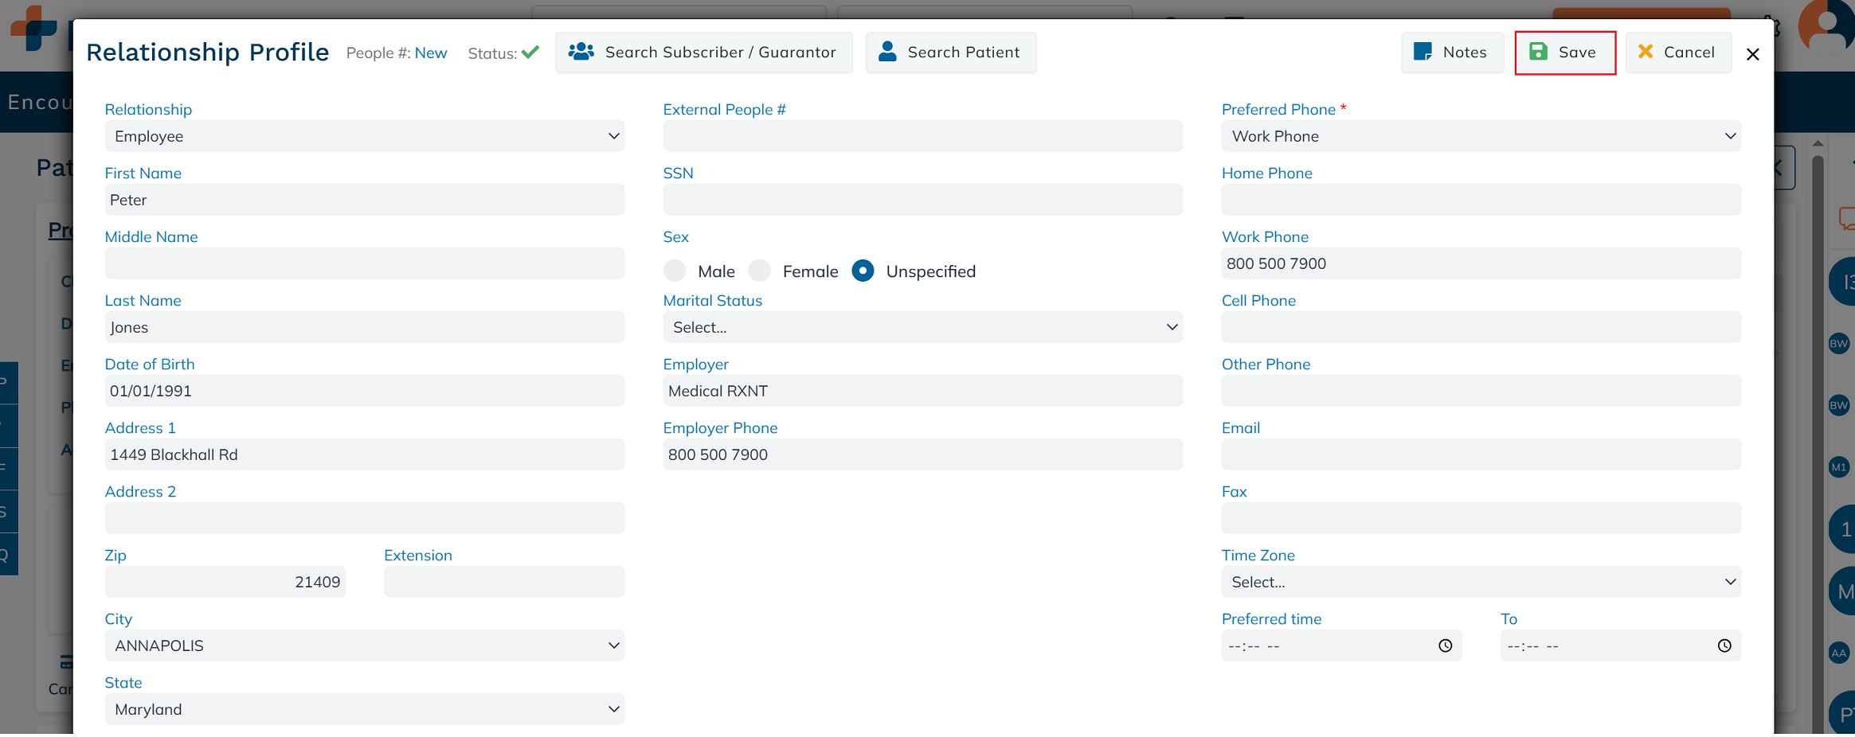This screenshot has height=737, width=1855.
Task: Open the Relationship dropdown showing Employee
Action: (364, 136)
